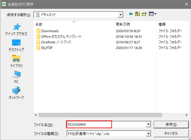Open Network location in sidebar
191x140 pixels.
point(16,92)
